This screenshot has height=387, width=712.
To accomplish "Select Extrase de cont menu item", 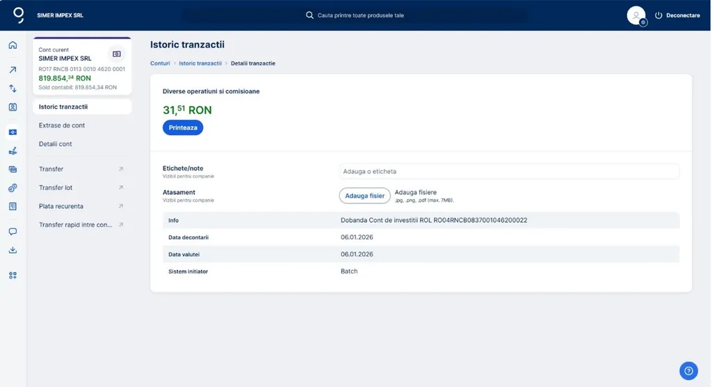I will (62, 125).
